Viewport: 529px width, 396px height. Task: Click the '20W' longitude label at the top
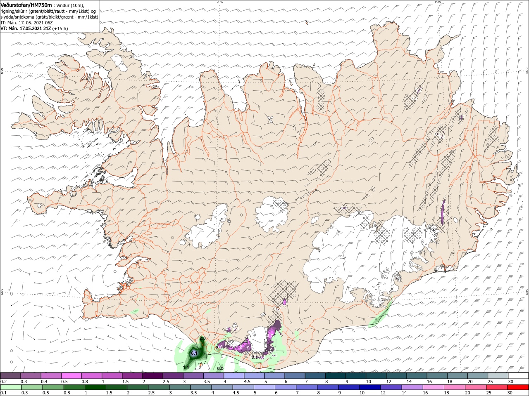pyautogui.click(x=220, y=2)
